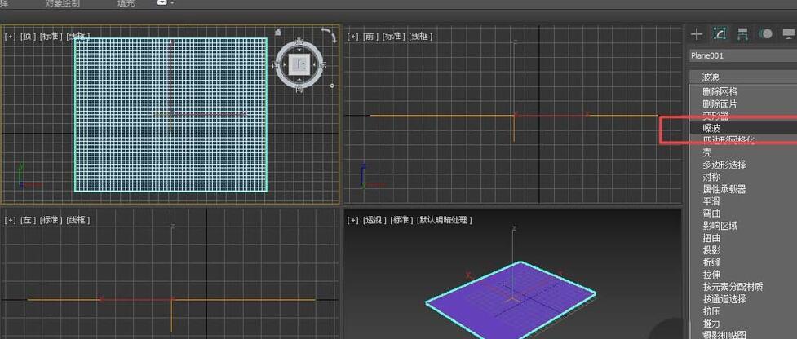Pick 多边形选择 in the modifier list

(724, 165)
